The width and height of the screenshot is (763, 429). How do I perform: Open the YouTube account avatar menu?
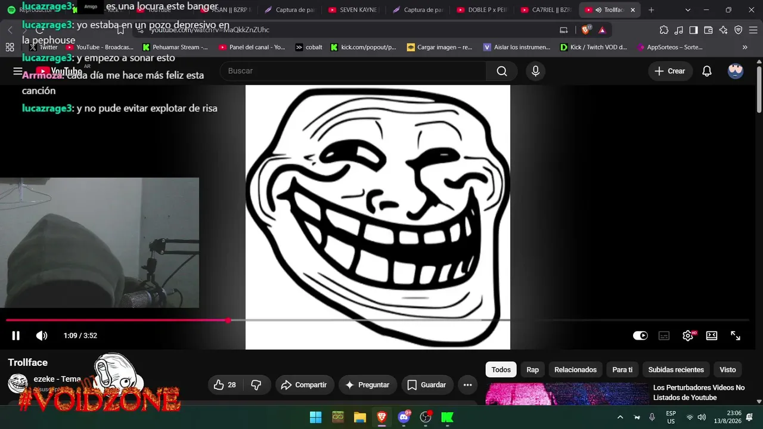736,71
